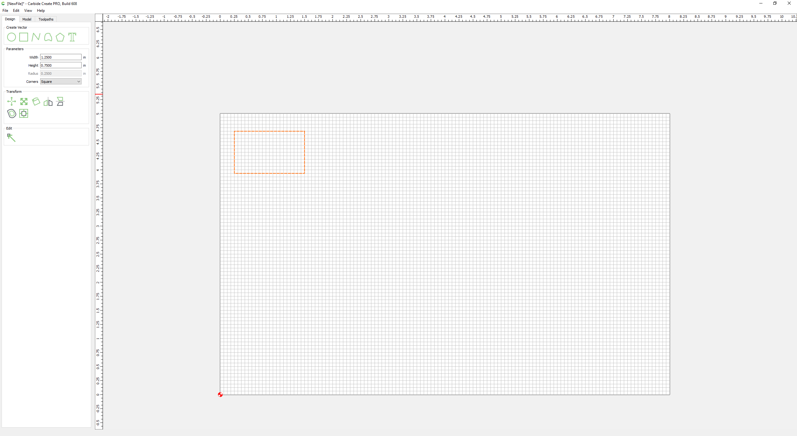Viewport: 797px width, 436px height.
Task: Activate the Move transform tool
Action: tap(12, 102)
